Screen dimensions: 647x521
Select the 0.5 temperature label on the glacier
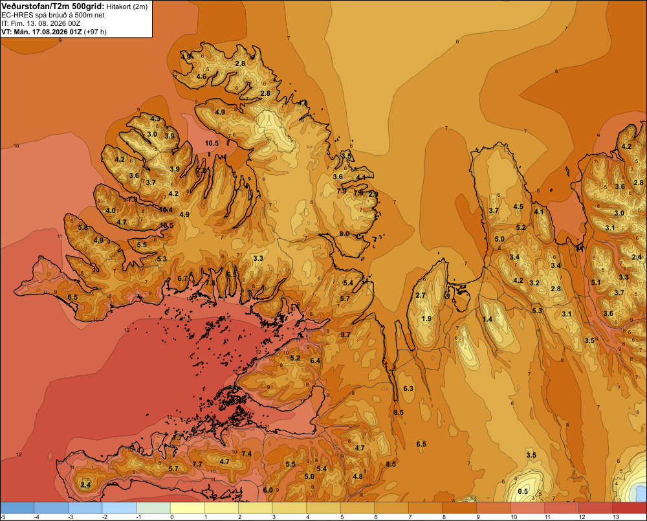523,491
